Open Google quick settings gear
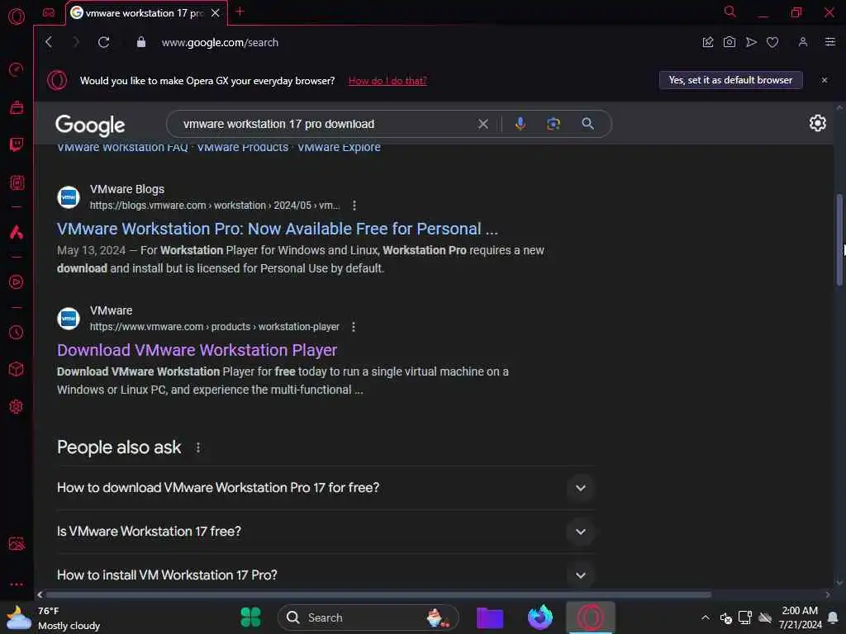846x634 pixels. click(817, 124)
